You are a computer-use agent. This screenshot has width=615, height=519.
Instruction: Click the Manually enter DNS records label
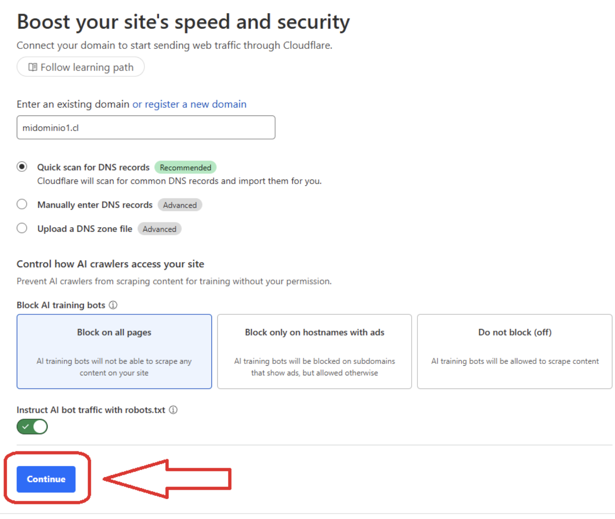coord(95,205)
